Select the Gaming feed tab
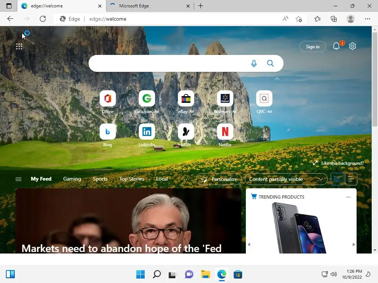Image resolution: width=378 pixels, height=283 pixels. (72, 179)
